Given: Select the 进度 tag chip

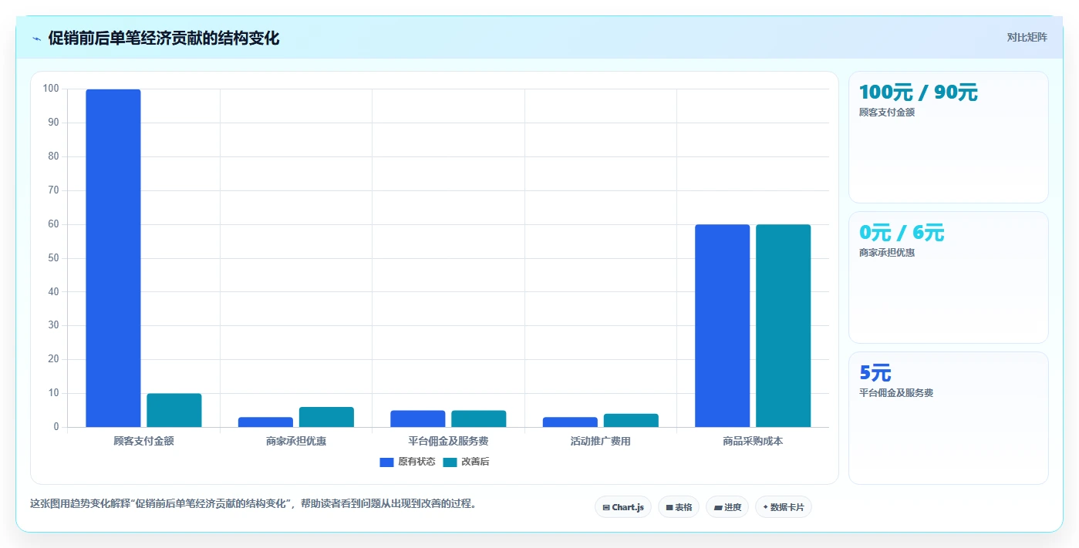Looking at the screenshot, I should coord(727,507).
